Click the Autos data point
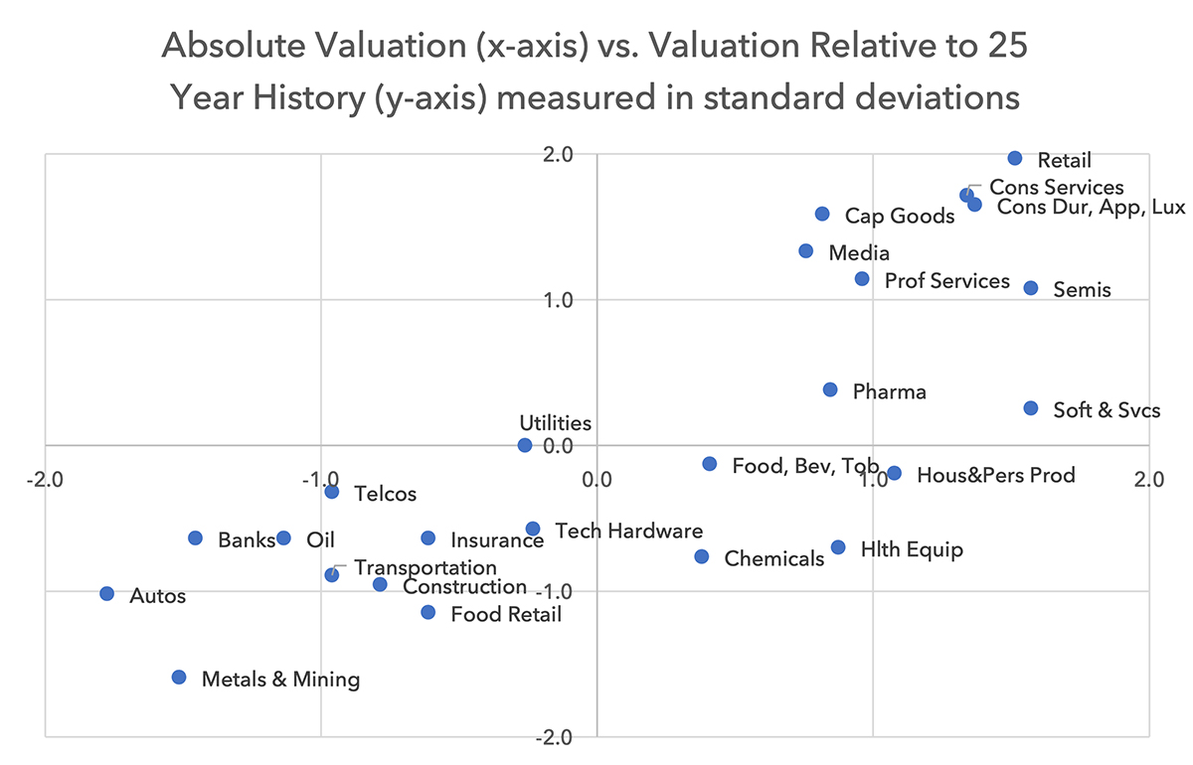Screen dimensions: 1193x765 tap(107, 593)
